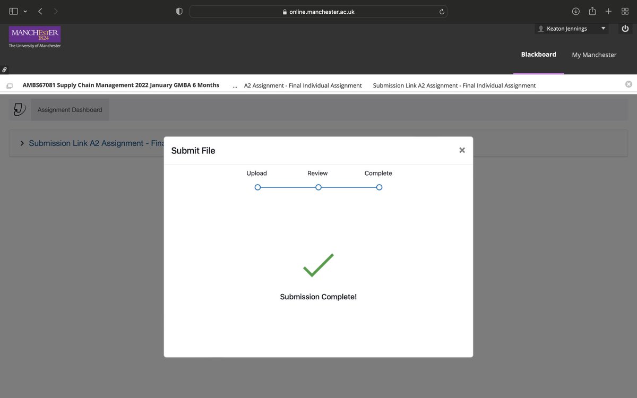Select the online.manchester.ac.uk address bar

click(x=318, y=12)
